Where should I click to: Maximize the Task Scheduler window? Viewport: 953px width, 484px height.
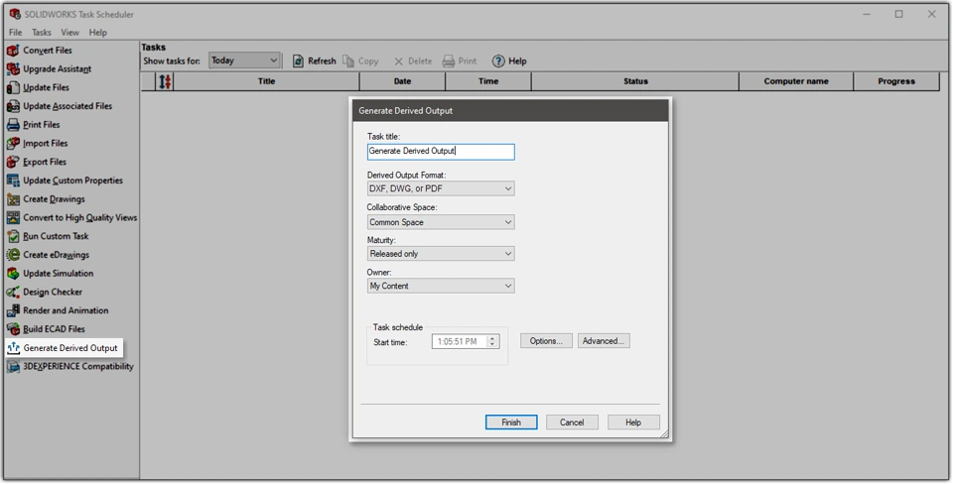pyautogui.click(x=899, y=14)
